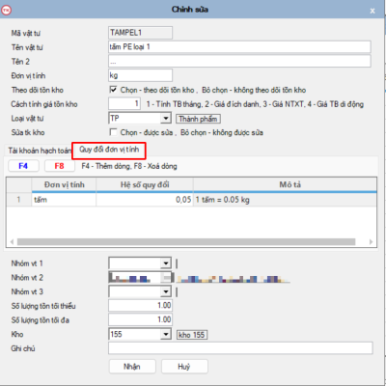Click into the Tên vật tư field
The image size is (386, 386).
click(239, 47)
